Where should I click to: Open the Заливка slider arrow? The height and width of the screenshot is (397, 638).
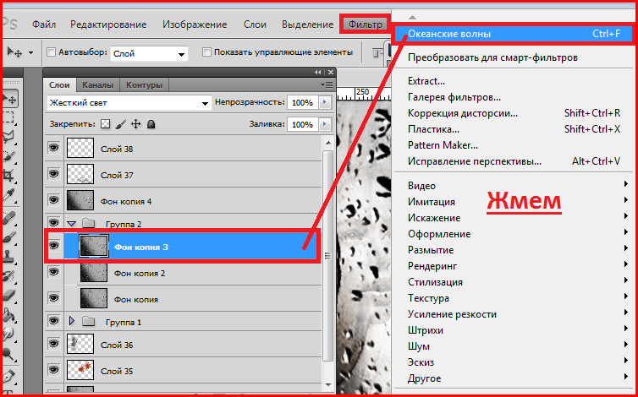click(324, 124)
